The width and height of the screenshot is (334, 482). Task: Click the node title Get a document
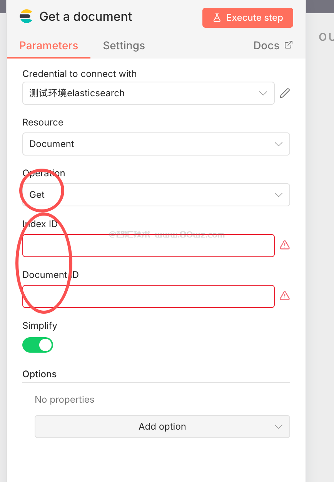click(x=85, y=17)
